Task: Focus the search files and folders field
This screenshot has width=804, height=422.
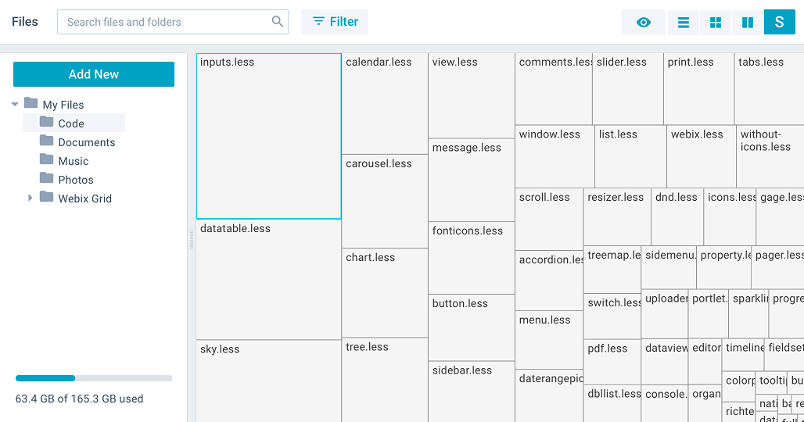Action: 166,22
